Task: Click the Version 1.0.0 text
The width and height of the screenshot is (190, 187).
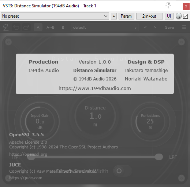Action: coord(95,62)
